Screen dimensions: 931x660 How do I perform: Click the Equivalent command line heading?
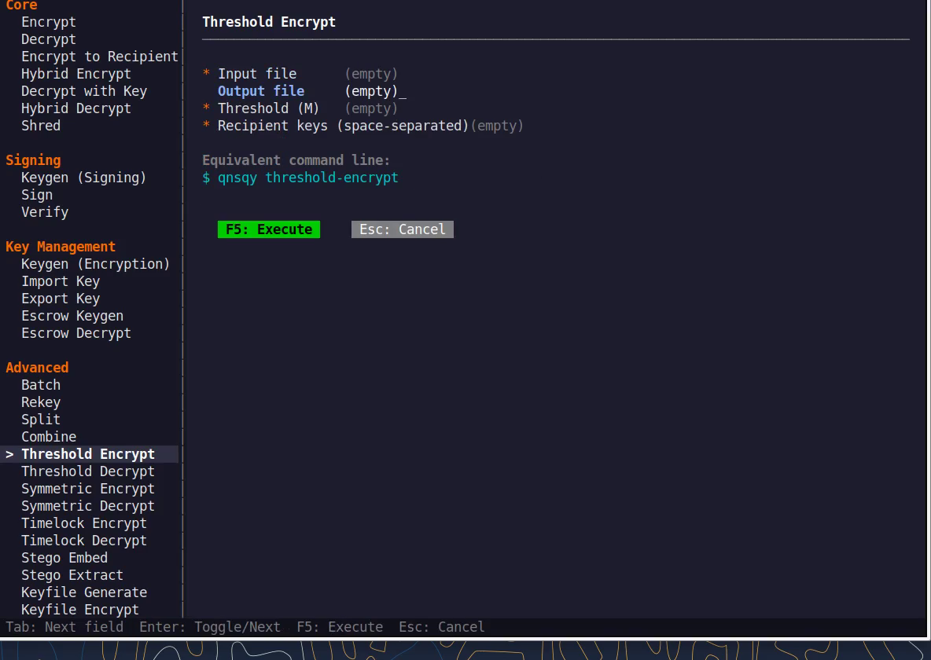tap(296, 160)
